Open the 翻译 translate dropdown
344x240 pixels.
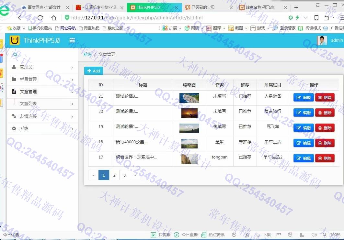[216, 28]
